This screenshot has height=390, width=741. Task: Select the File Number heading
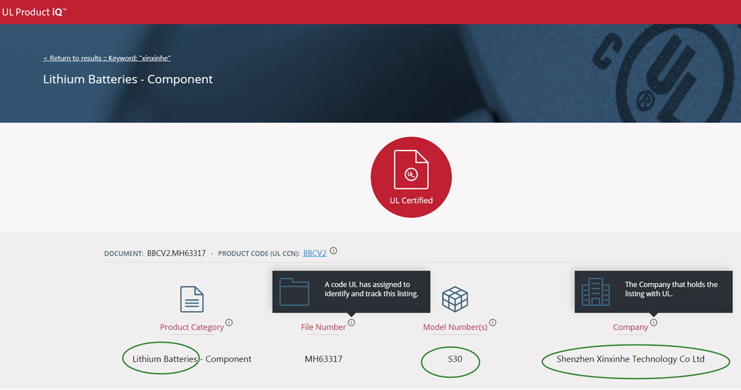pos(323,327)
